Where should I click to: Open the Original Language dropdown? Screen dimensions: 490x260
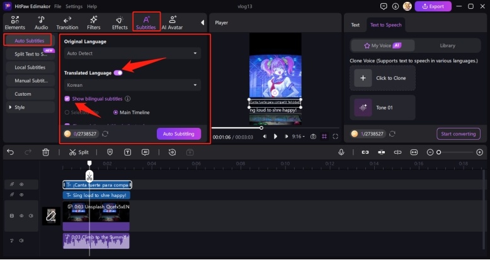coord(132,54)
